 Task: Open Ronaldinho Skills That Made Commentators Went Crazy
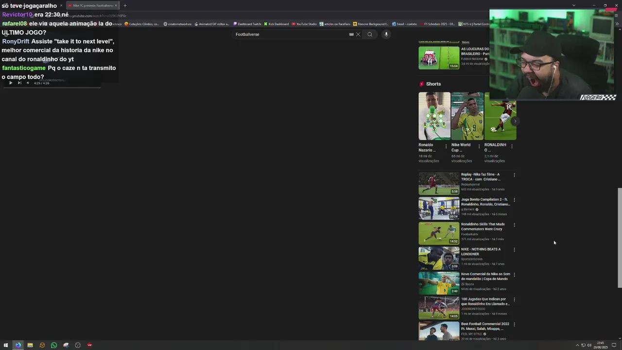pos(483,227)
